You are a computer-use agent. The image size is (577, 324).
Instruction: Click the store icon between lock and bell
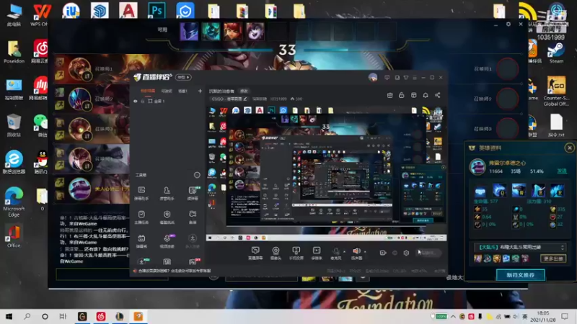pyautogui.click(x=413, y=95)
